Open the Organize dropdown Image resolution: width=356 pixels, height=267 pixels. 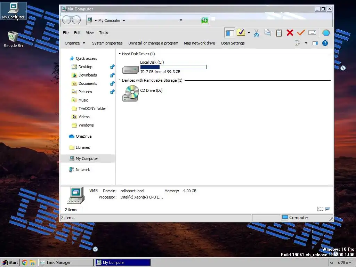[75, 43]
